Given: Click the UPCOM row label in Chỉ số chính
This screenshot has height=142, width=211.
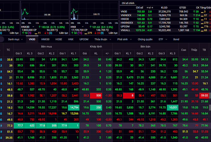Looking at the screenshot, I should click(125, 27).
